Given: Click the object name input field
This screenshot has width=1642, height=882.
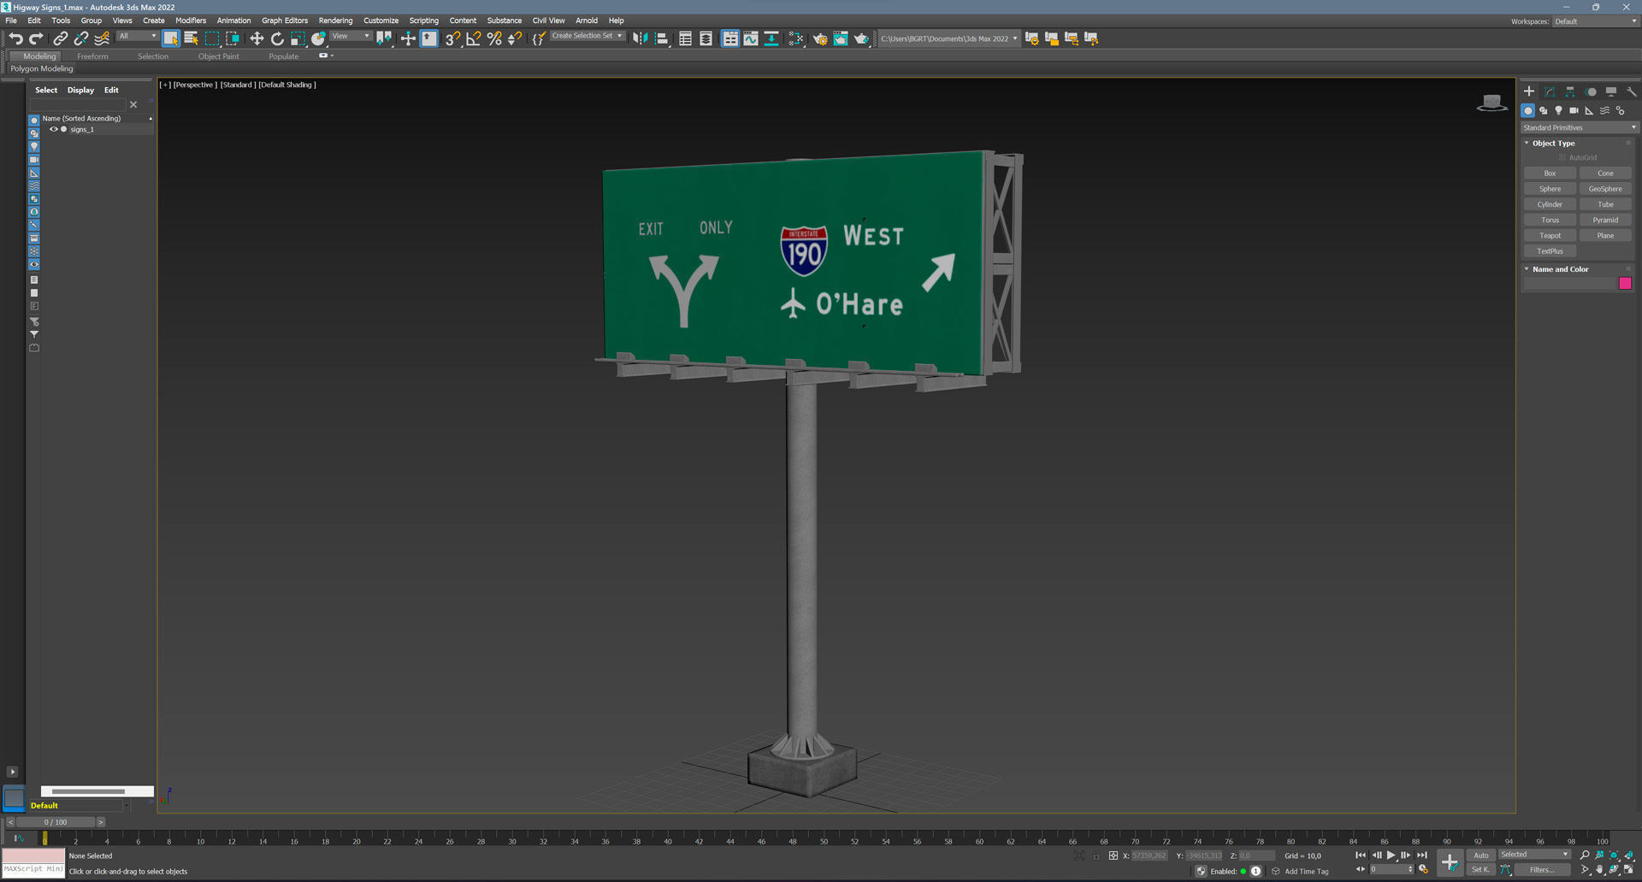Looking at the screenshot, I should tap(1569, 284).
